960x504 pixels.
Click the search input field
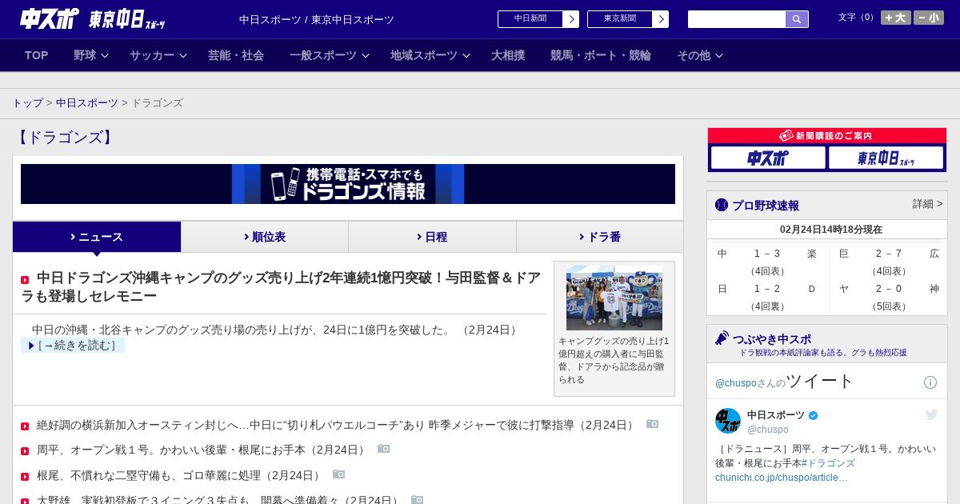click(737, 19)
